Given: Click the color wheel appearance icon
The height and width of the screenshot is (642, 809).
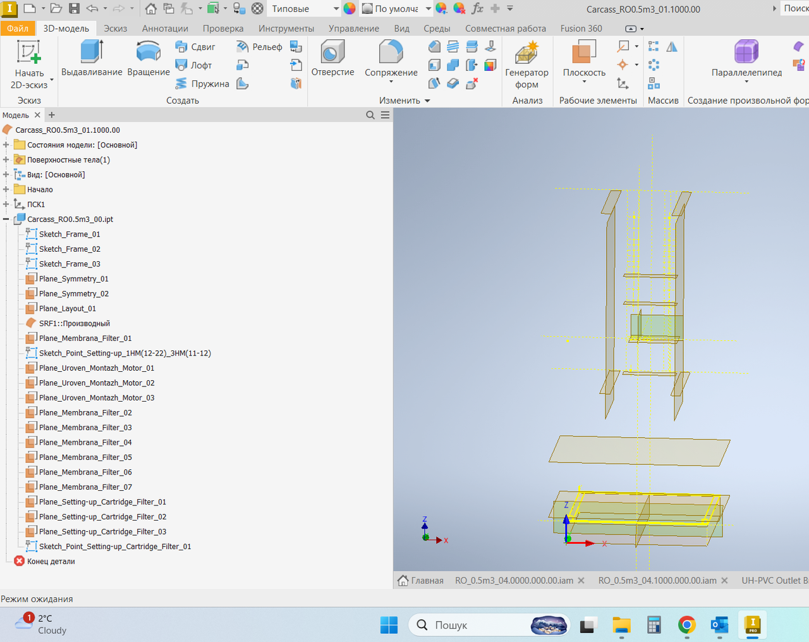Looking at the screenshot, I should point(350,9).
